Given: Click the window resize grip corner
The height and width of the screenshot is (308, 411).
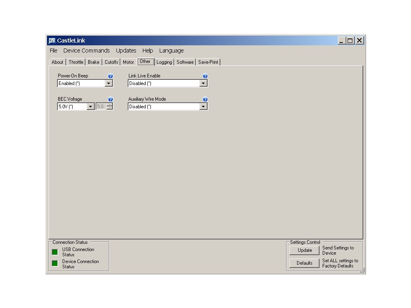Looking at the screenshot, I should coord(362,271).
